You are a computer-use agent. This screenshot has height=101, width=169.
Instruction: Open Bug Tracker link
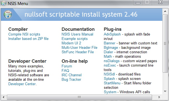point(71,79)
